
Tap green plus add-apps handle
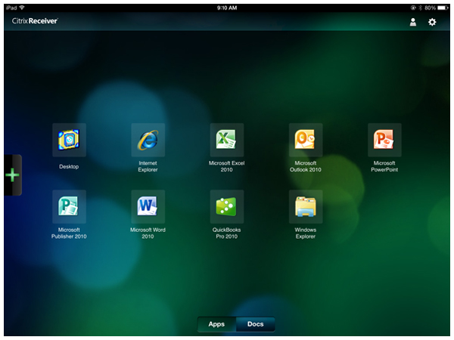13,175
